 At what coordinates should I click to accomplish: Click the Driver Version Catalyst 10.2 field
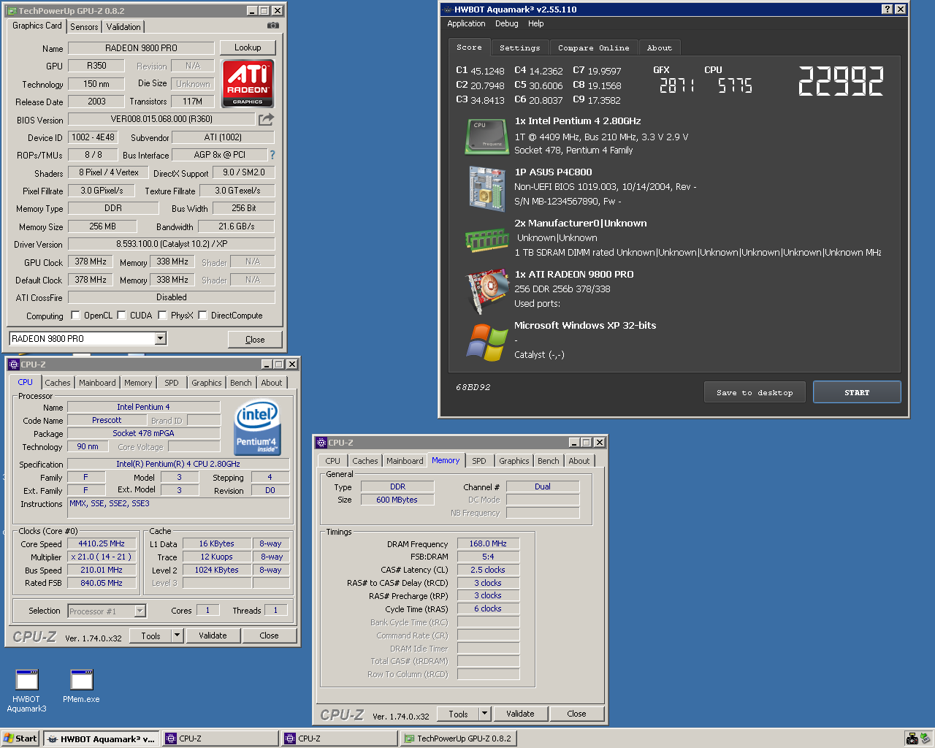point(172,244)
